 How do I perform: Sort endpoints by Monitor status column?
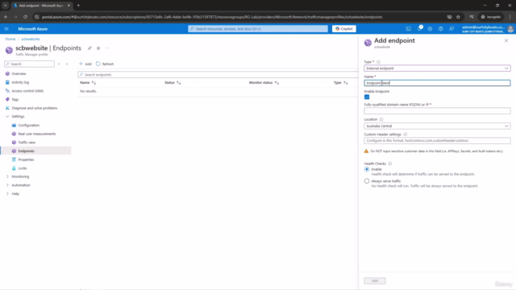click(264, 82)
